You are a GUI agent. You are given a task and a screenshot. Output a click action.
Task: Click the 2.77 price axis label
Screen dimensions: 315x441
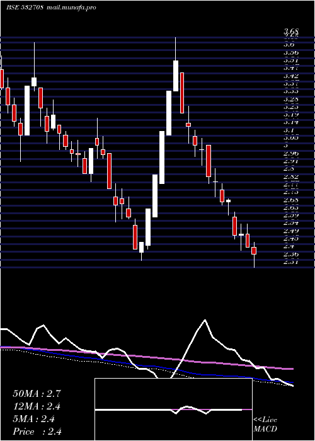pyautogui.click(x=291, y=185)
